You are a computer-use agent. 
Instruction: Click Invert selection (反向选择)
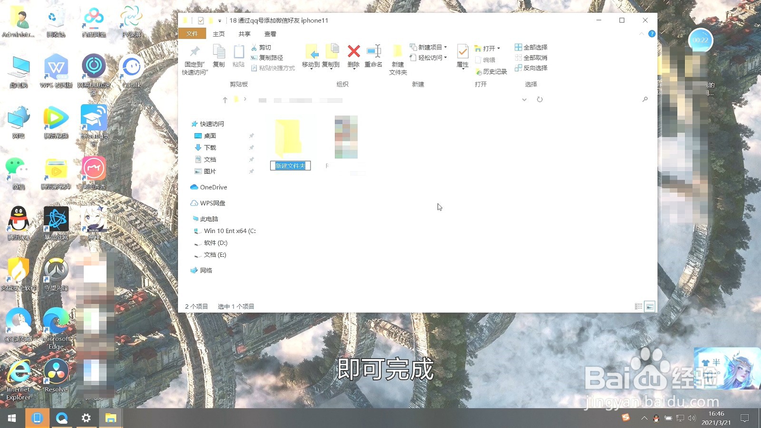coord(531,68)
